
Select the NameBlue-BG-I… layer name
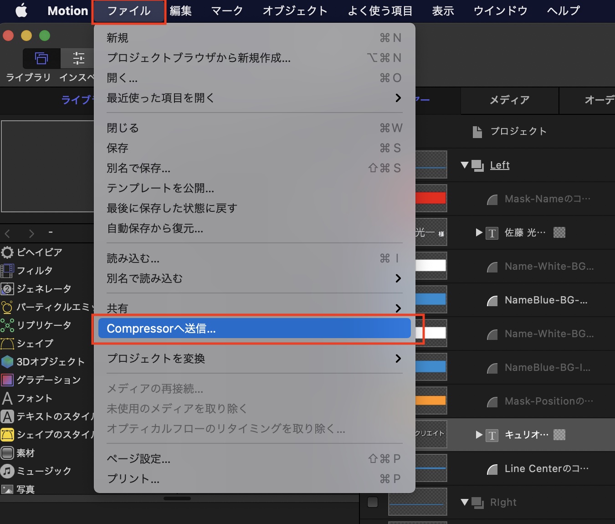(x=548, y=368)
